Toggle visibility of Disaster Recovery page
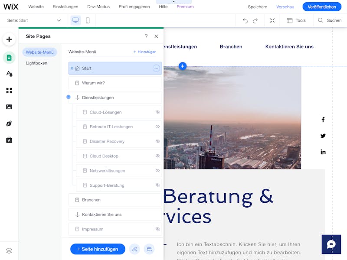 pyautogui.click(x=157, y=141)
